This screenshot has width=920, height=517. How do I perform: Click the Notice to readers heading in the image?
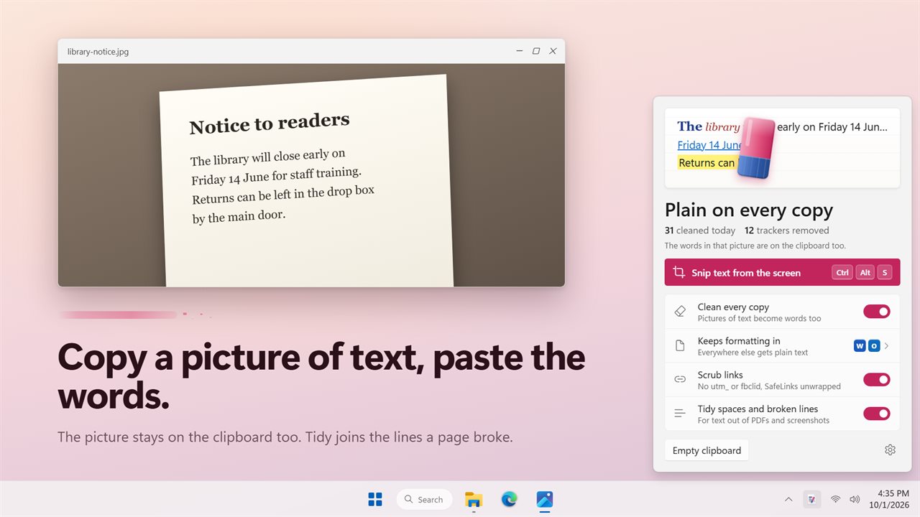pyautogui.click(x=270, y=124)
